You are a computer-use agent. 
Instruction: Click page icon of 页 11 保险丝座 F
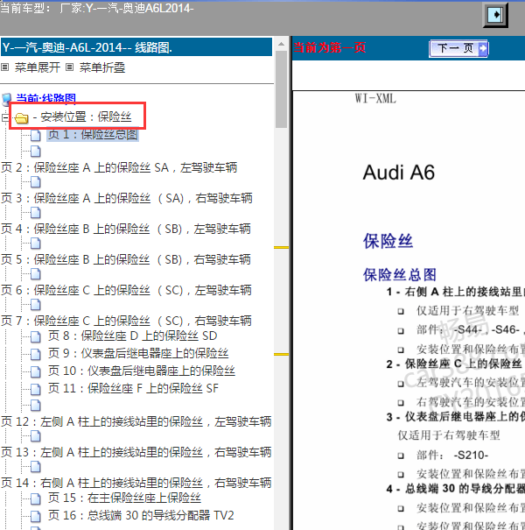coord(36,389)
